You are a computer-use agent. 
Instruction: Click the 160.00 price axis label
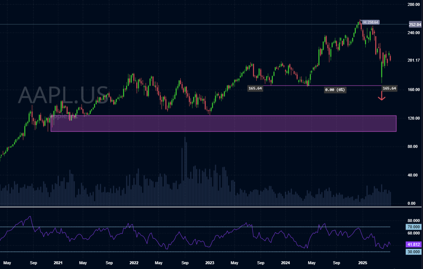pos(413,90)
